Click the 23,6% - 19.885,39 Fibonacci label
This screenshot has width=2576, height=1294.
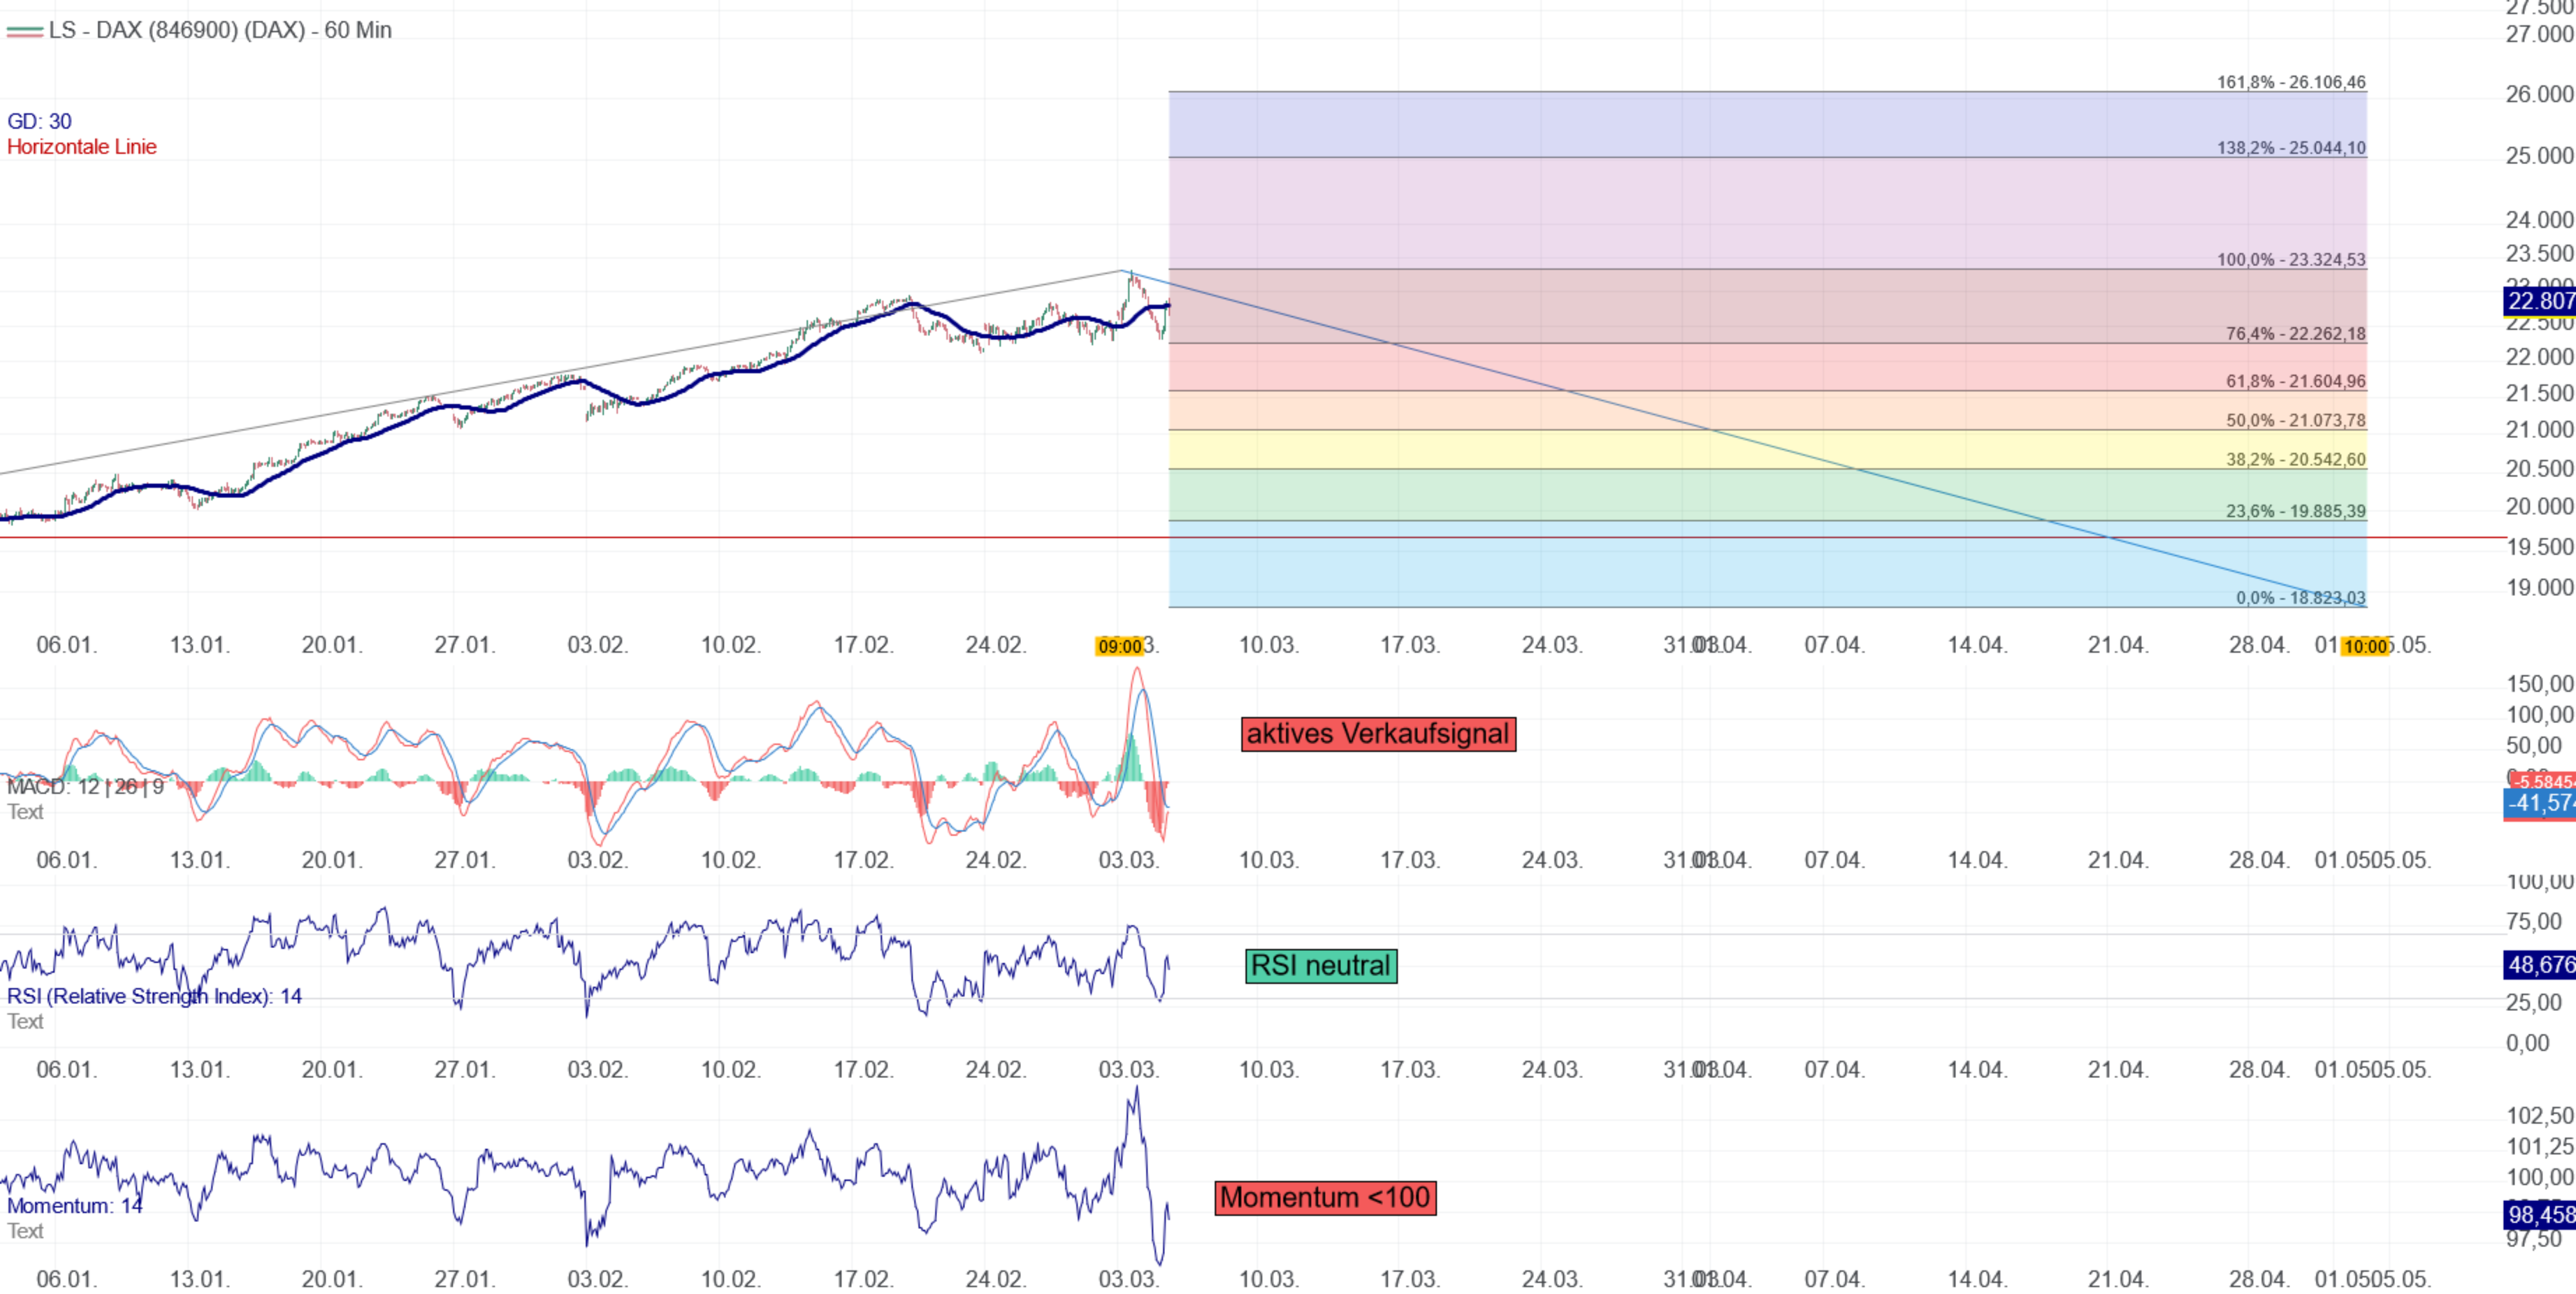coord(2295,511)
